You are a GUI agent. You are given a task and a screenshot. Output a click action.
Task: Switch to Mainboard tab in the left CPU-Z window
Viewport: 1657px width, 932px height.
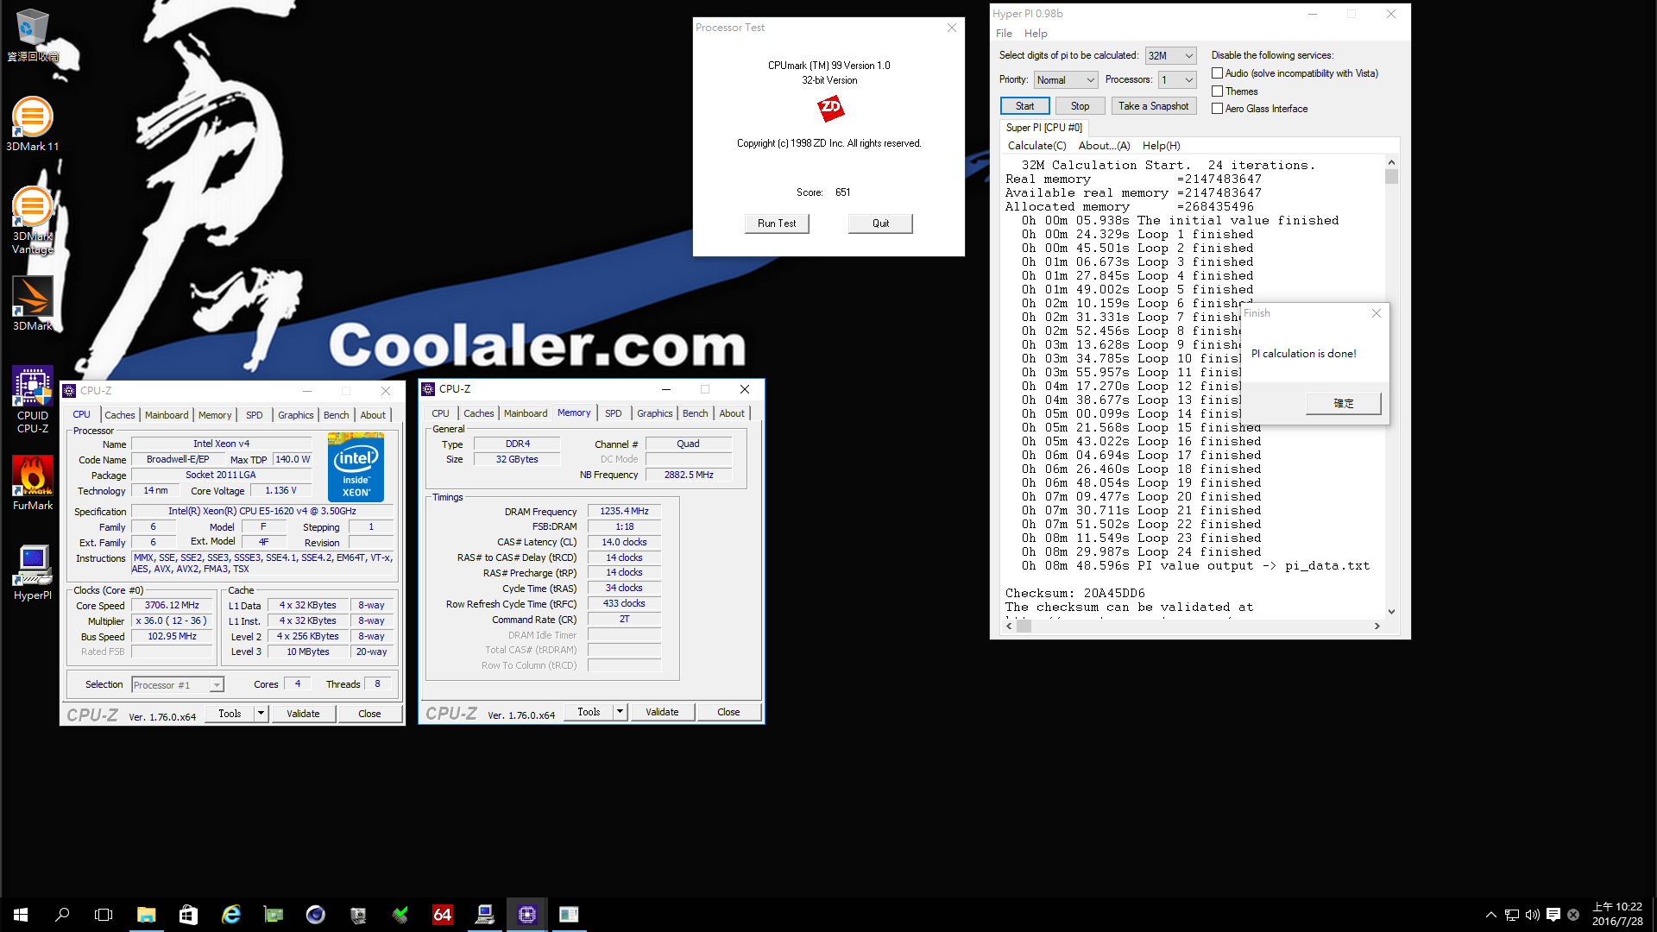pyautogui.click(x=167, y=415)
